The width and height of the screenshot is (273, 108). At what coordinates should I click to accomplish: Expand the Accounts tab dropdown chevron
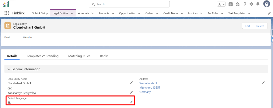pos(93,13)
